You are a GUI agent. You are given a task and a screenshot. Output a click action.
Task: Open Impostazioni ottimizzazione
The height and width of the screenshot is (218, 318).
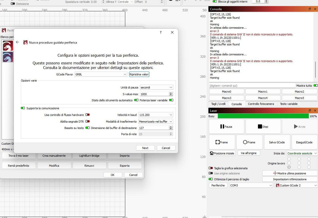(290, 179)
